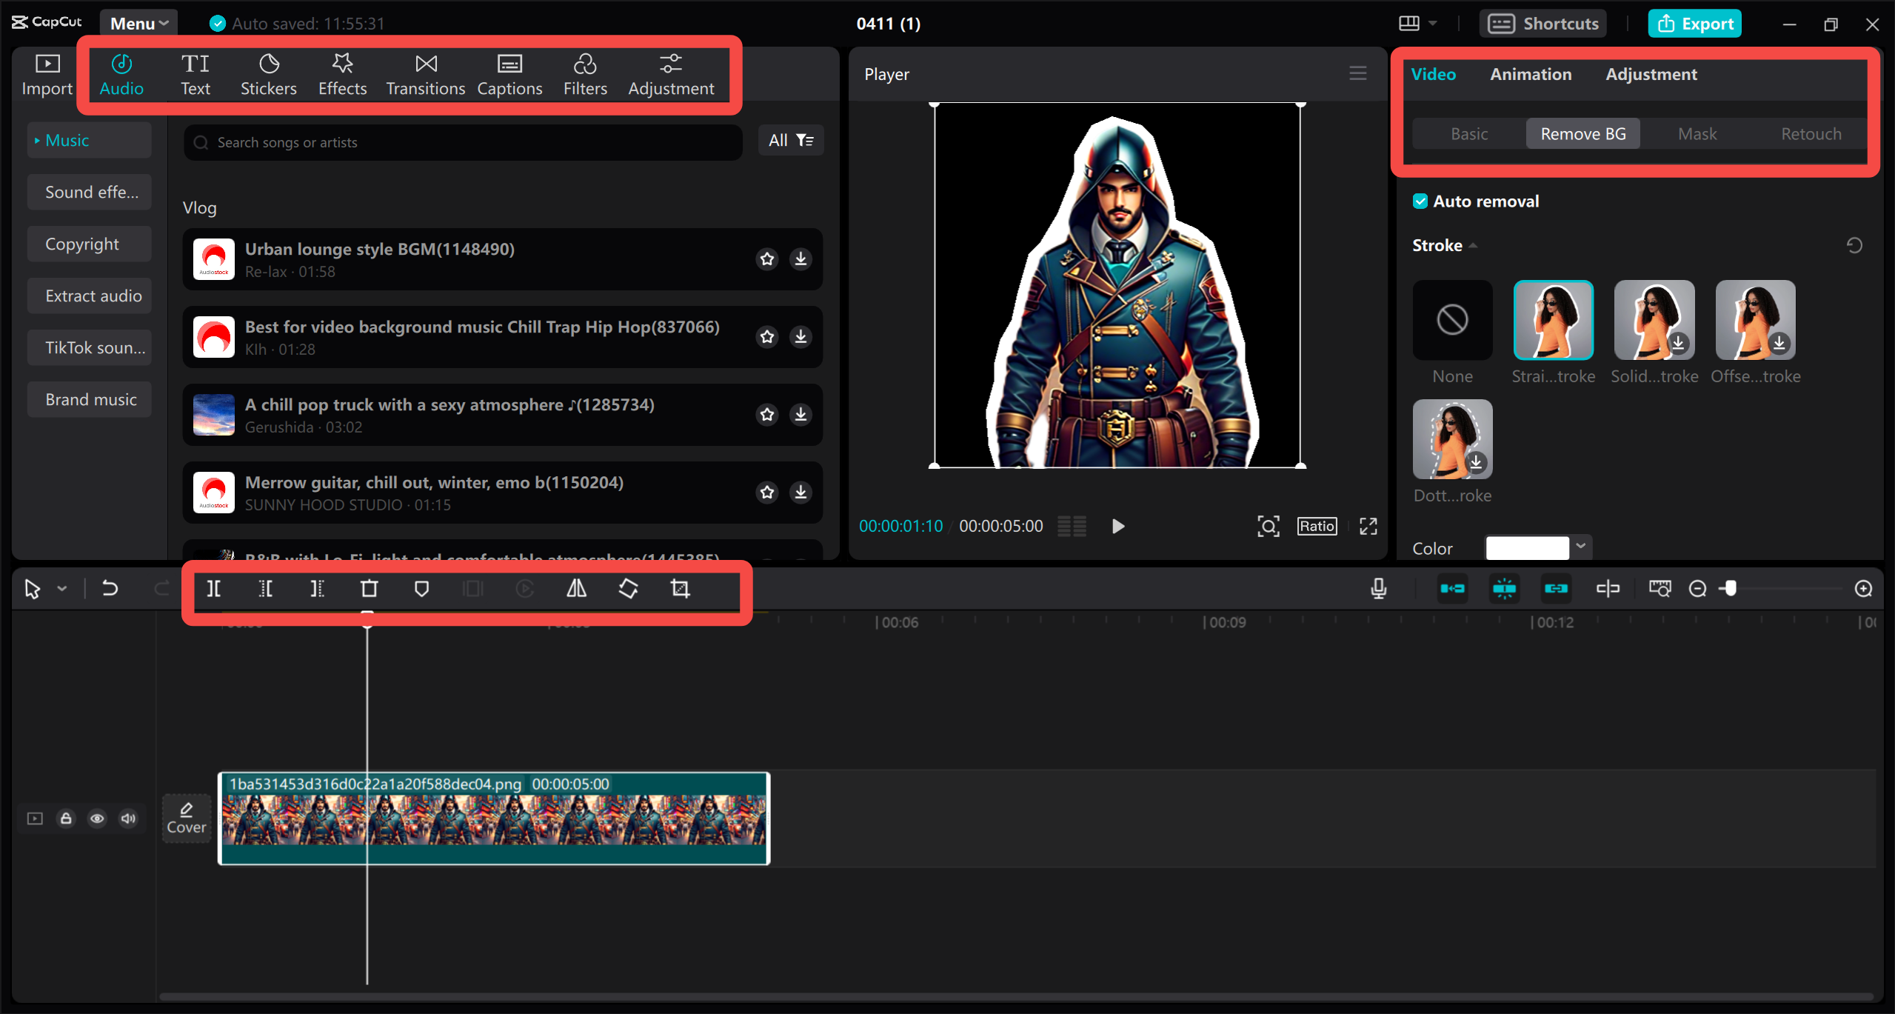This screenshot has width=1895, height=1014.
Task: Open the Filters panel
Action: (x=584, y=74)
